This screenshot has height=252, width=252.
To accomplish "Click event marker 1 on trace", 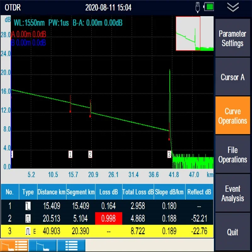I will 70,154.
